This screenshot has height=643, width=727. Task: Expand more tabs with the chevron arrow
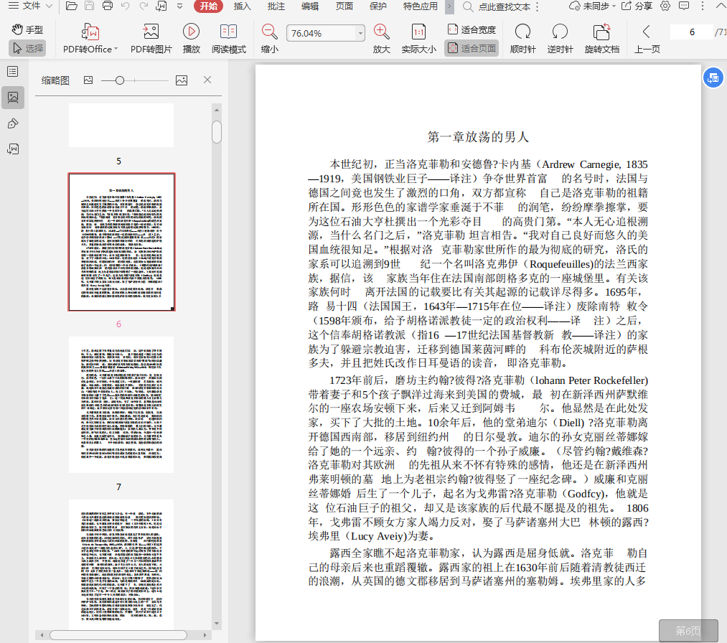(x=449, y=6)
